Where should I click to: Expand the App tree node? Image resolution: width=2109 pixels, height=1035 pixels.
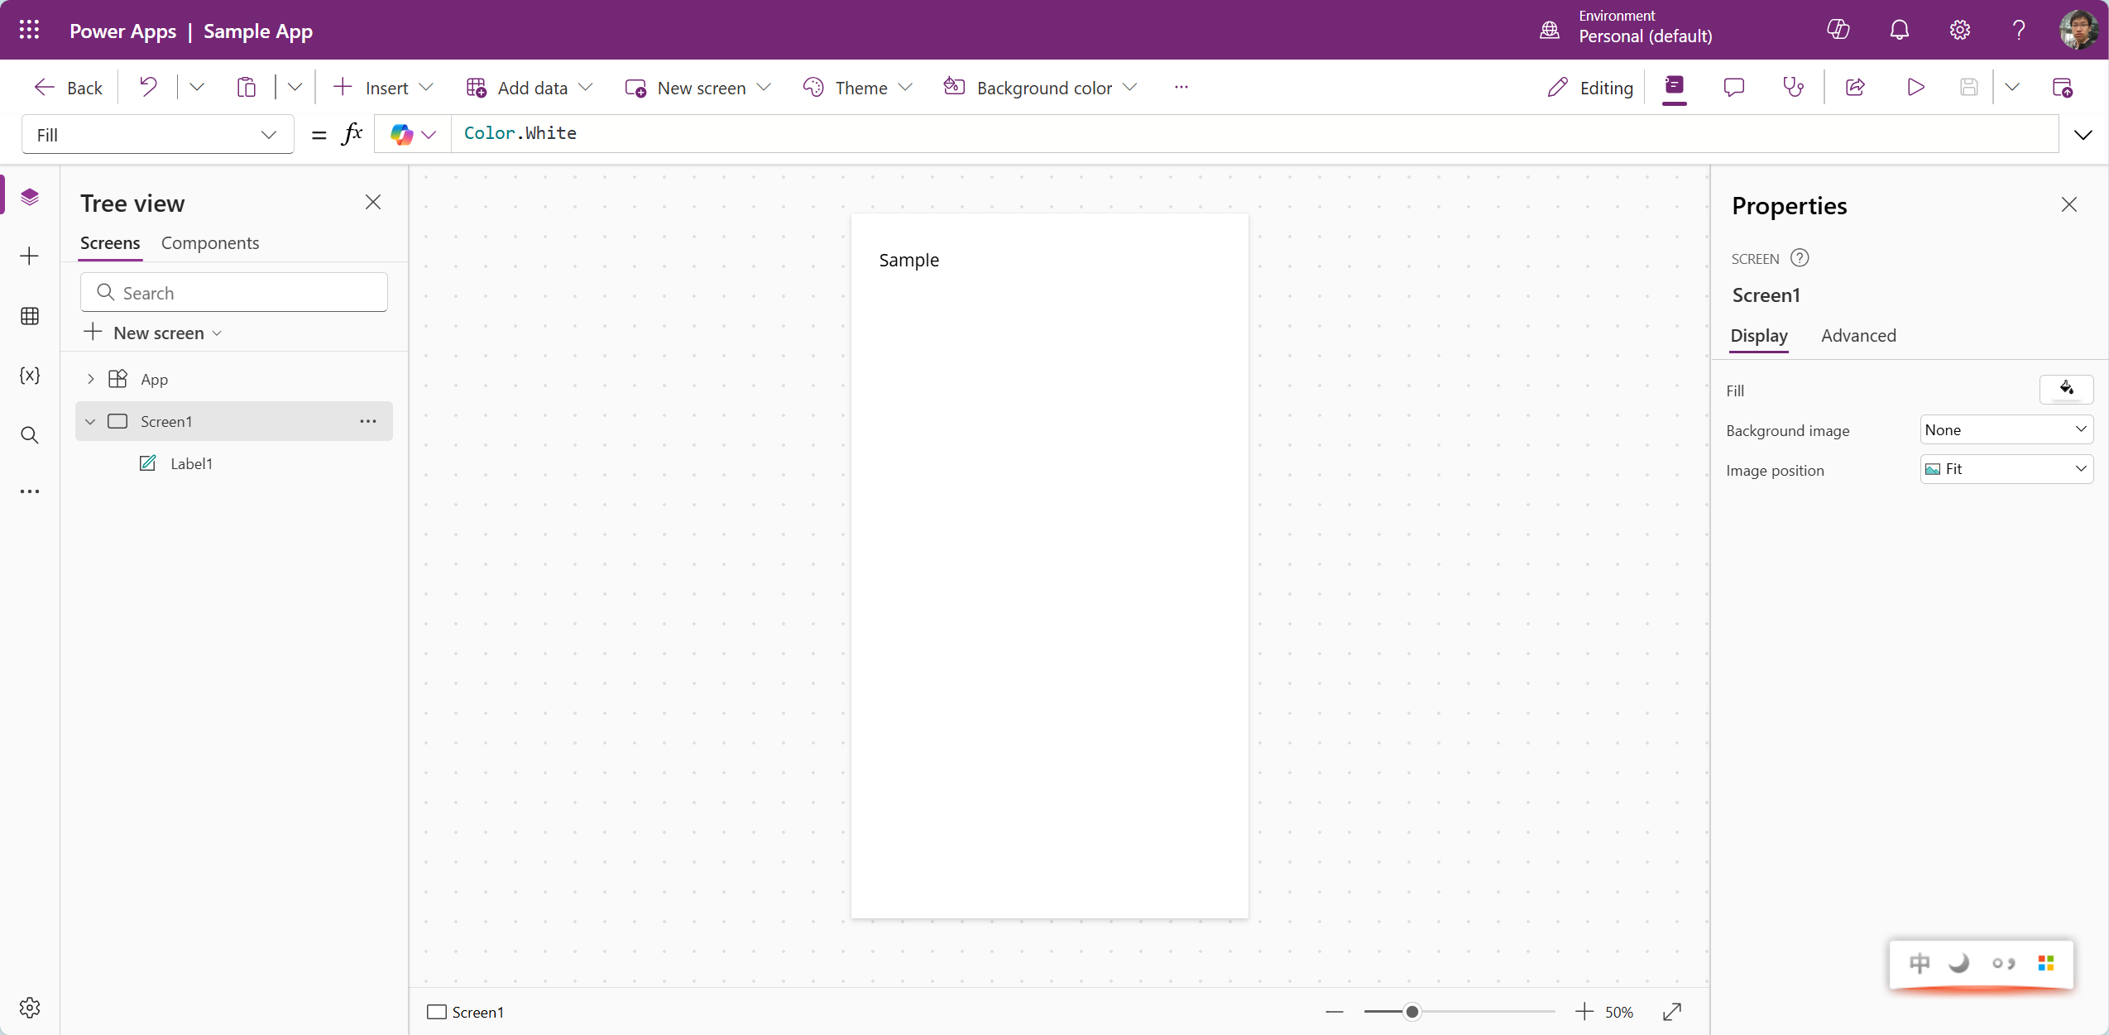[x=90, y=379]
